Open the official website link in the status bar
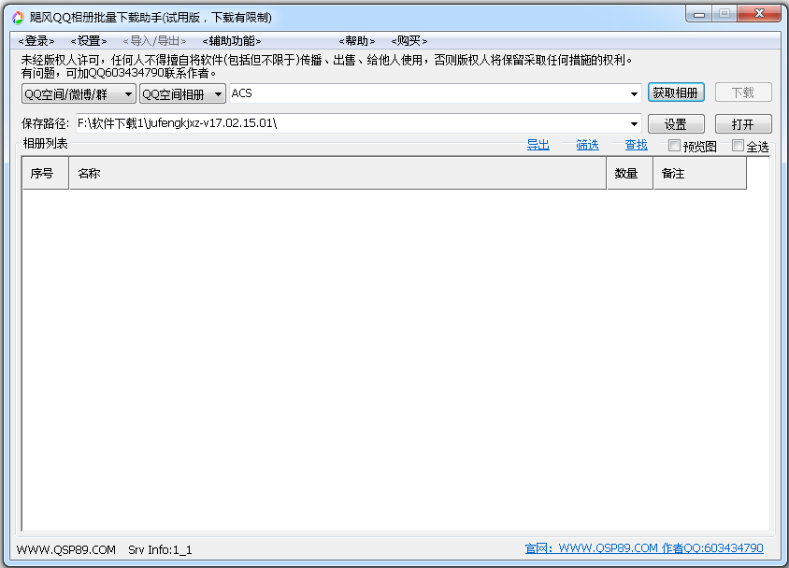Image resolution: width=789 pixels, height=568 pixels. coord(644,548)
